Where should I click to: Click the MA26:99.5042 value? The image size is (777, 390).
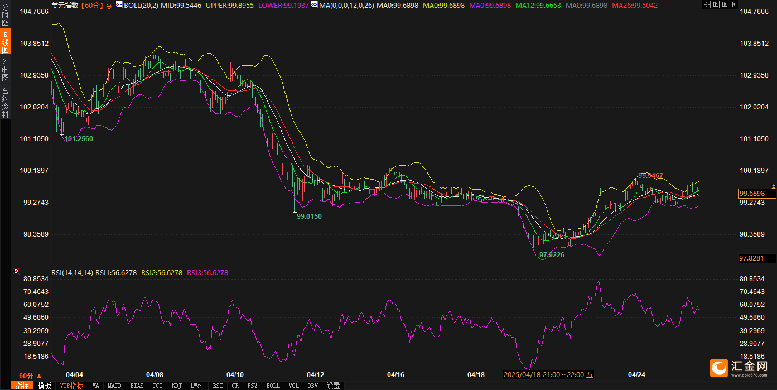(x=635, y=6)
